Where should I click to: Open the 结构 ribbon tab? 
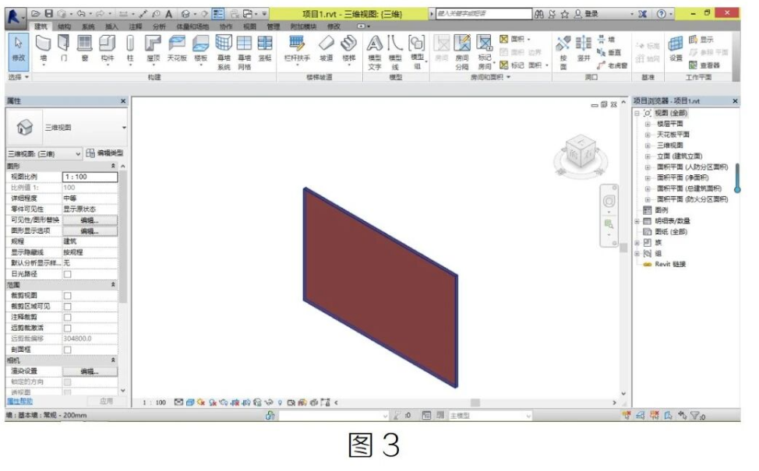click(x=65, y=26)
